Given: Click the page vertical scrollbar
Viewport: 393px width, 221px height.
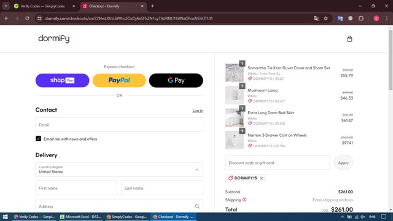Looking at the screenshot, I should 391,60.
